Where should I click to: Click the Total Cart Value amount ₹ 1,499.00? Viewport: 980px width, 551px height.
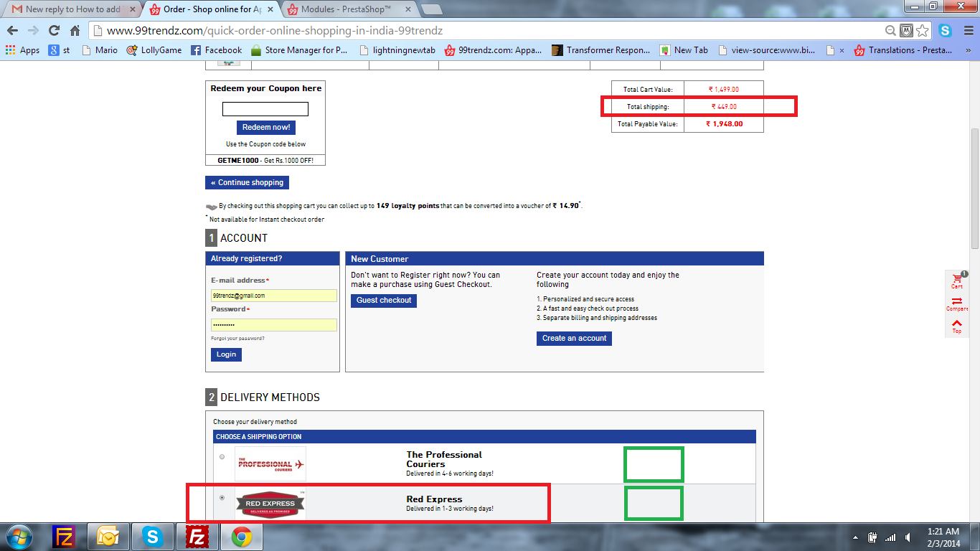pyautogui.click(x=724, y=90)
